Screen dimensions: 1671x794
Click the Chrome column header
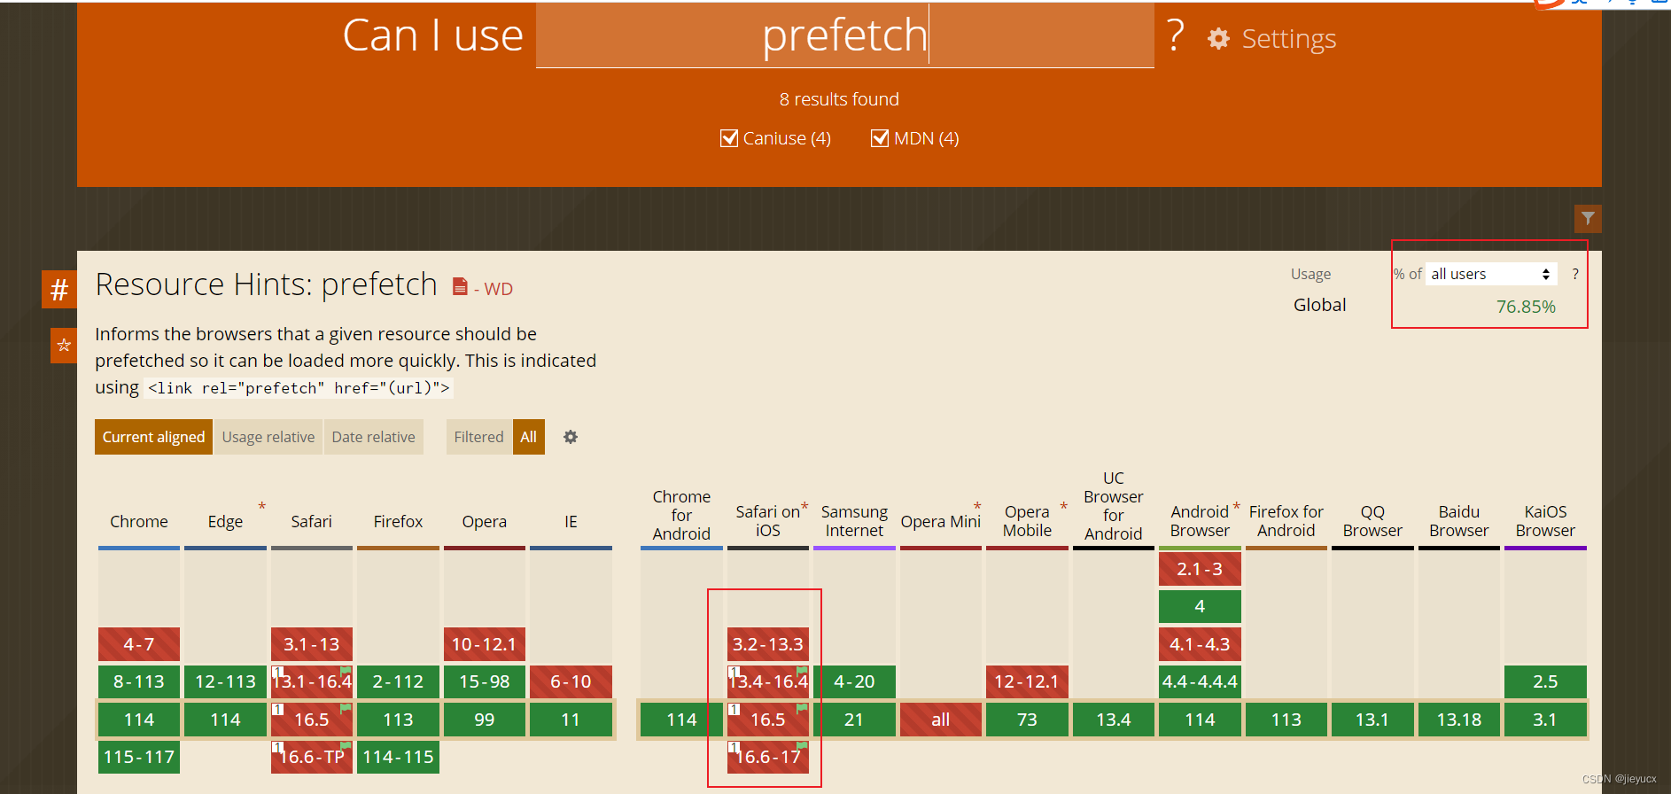pos(139,521)
